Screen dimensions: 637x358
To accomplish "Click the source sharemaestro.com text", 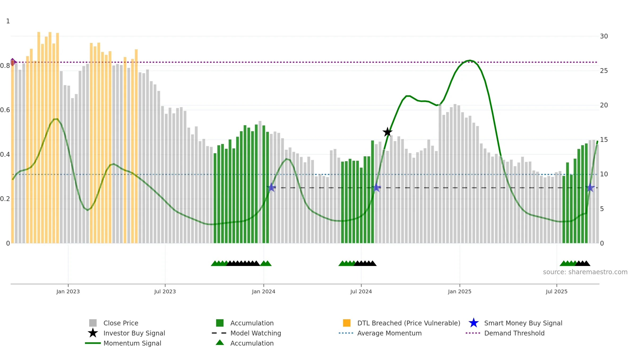I will pyautogui.click(x=585, y=272).
